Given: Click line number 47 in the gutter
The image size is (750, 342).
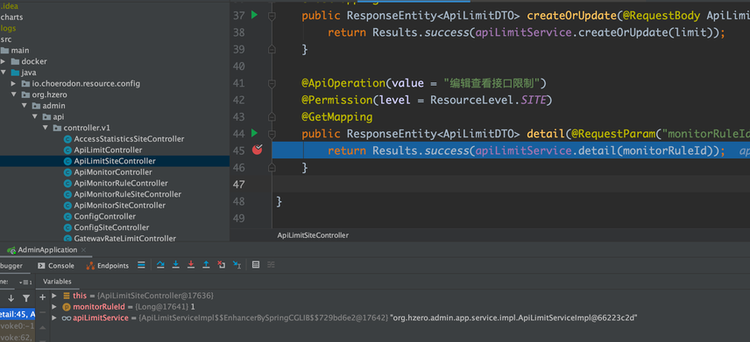Looking at the screenshot, I should tap(238, 185).
